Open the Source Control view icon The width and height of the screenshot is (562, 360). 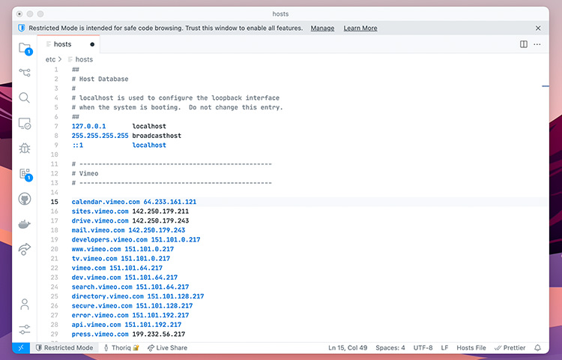25,73
